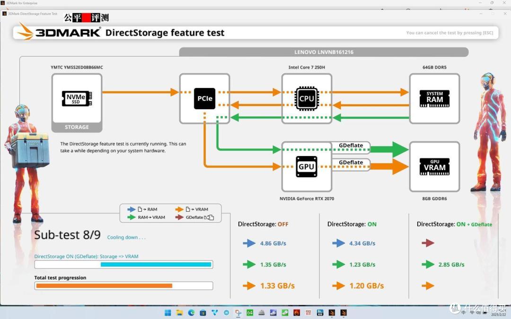The height and width of the screenshot is (319, 511).
Task: Click the green RAM-to-VRAM legend arrow
Action: (132, 217)
